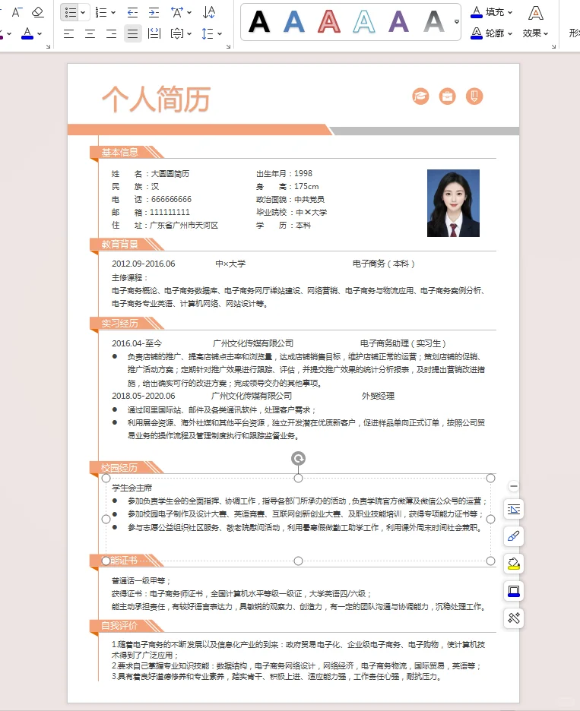Image resolution: width=580 pixels, height=711 pixels.
Task: Align text to the left
Action: tap(68, 33)
